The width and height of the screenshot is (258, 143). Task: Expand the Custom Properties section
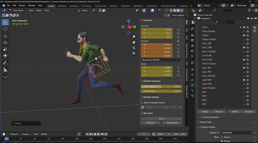point(201,117)
